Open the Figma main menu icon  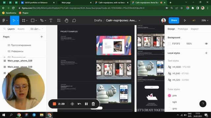point(4,20)
